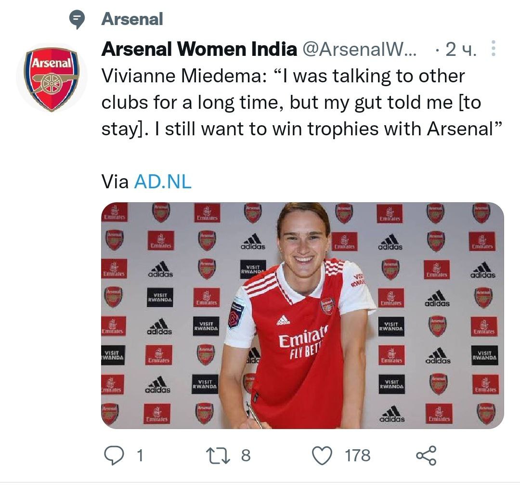
Task: Open the AD.NL link
Action: [x=163, y=182]
